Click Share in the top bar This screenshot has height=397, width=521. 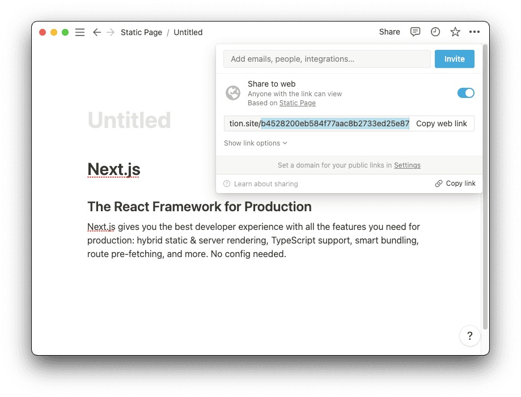(x=389, y=32)
